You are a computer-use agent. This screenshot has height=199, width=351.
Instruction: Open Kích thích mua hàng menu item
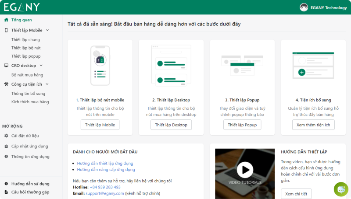(30, 102)
